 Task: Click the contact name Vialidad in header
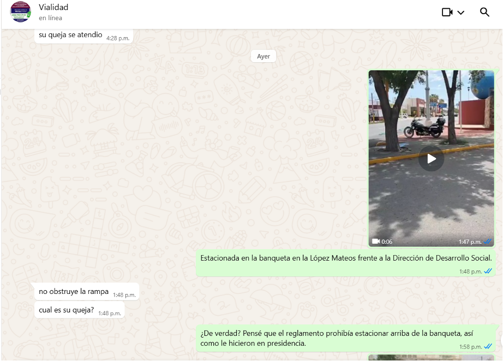(53, 8)
